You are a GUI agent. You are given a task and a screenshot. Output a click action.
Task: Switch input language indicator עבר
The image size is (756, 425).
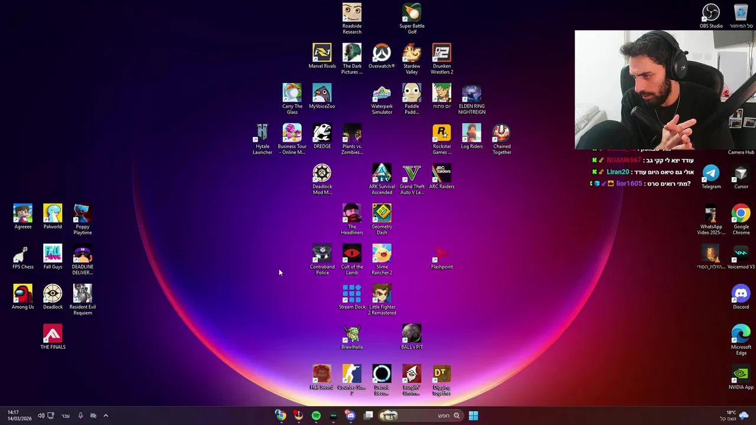pyautogui.click(x=66, y=416)
